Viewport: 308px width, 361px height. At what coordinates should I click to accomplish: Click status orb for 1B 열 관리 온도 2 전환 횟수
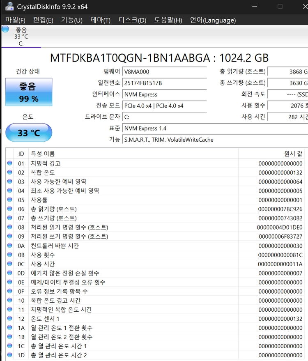[10, 337]
